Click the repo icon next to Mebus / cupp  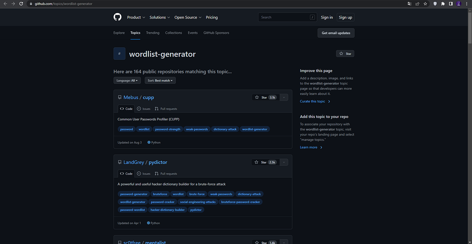120,97
